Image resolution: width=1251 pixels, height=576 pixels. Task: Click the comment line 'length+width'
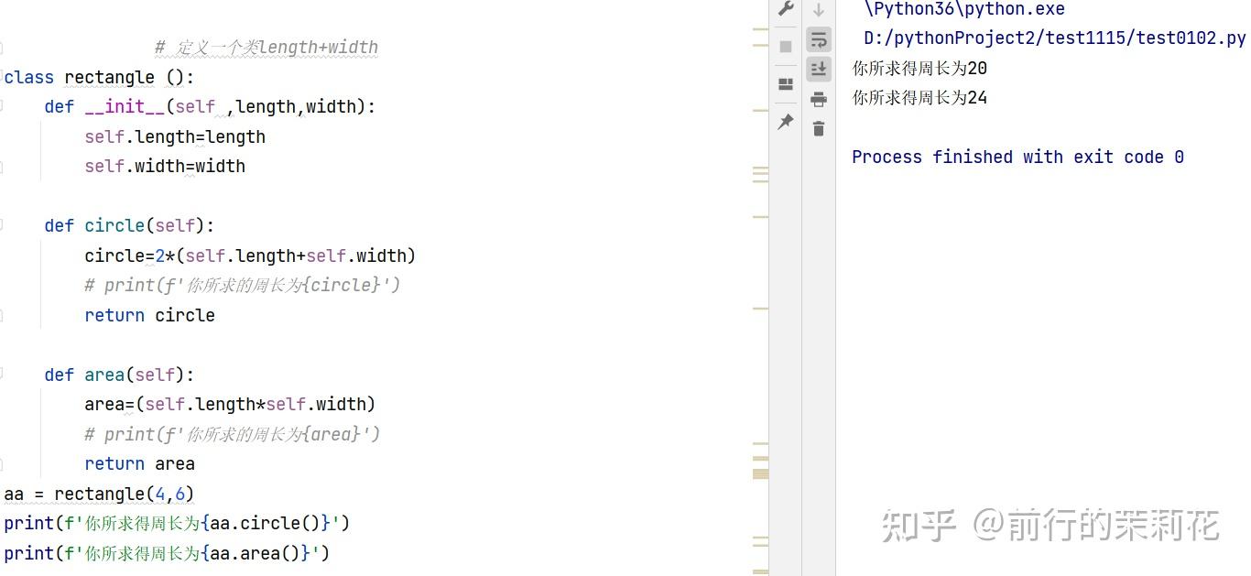coord(267,48)
